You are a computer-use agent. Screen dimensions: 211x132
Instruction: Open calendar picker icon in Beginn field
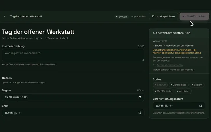tap(140, 97)
